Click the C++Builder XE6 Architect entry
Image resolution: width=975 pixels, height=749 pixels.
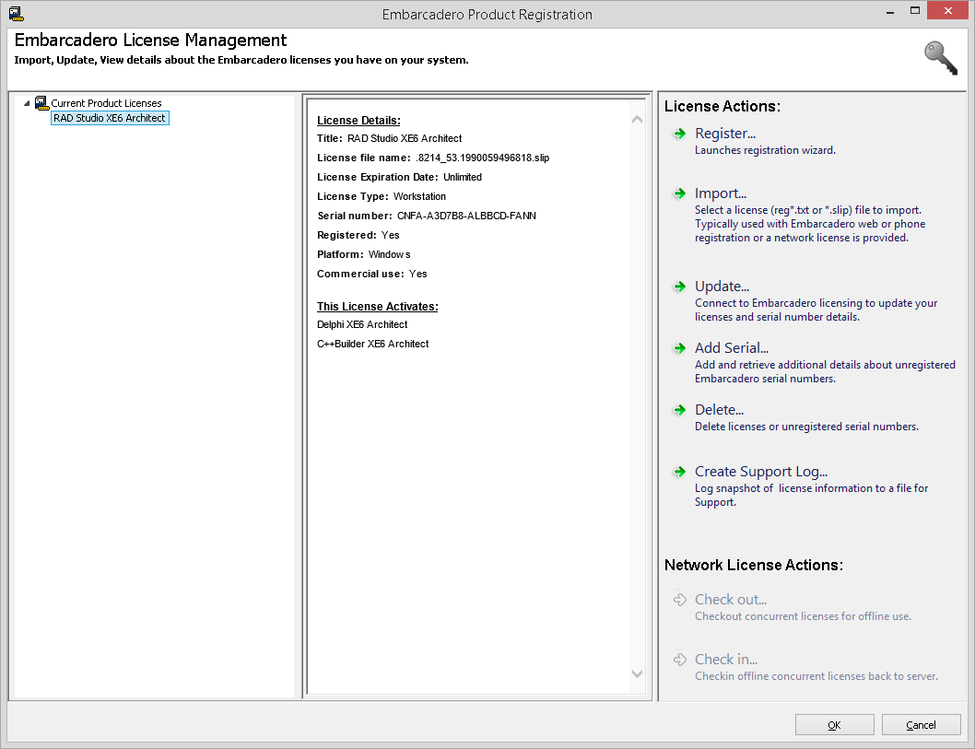373,344
